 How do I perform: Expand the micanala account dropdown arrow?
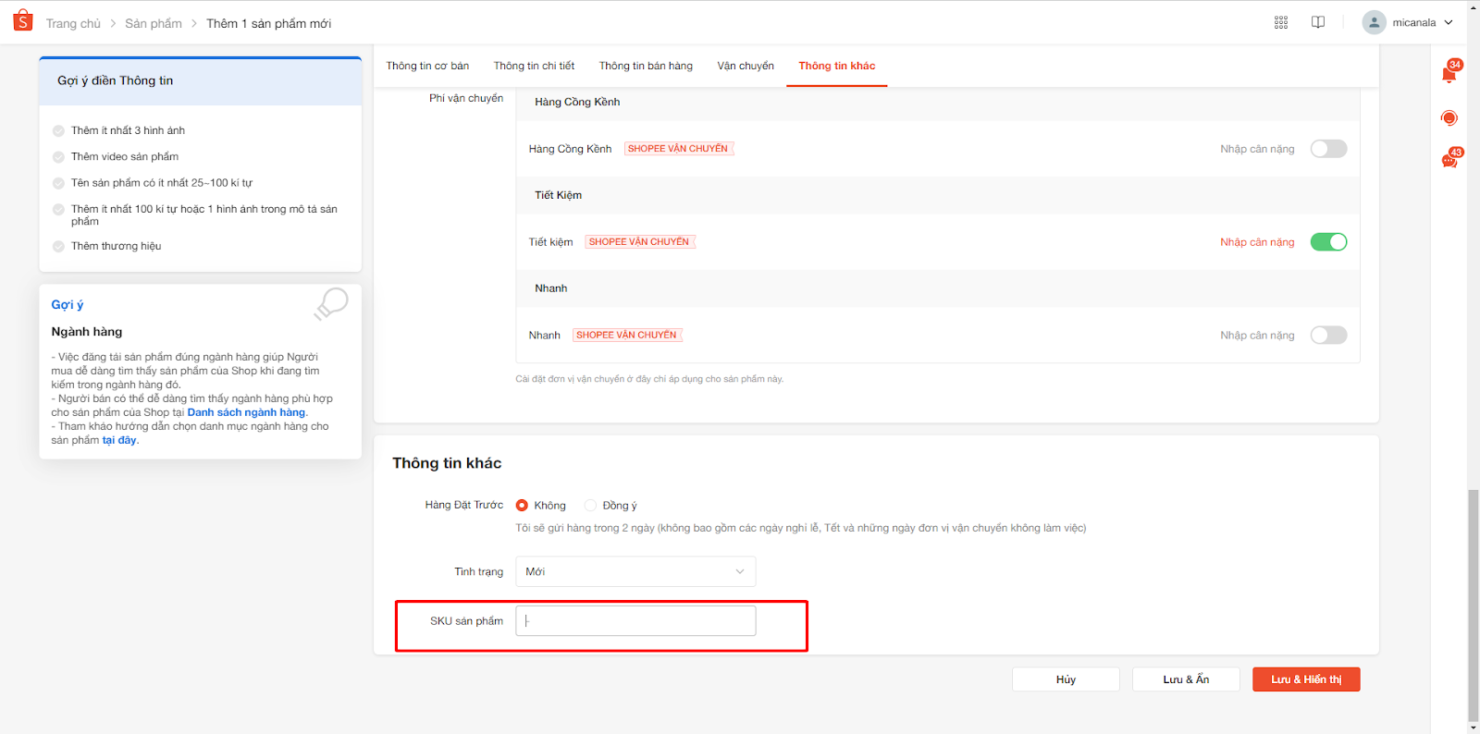click(x=1449, y=23)
